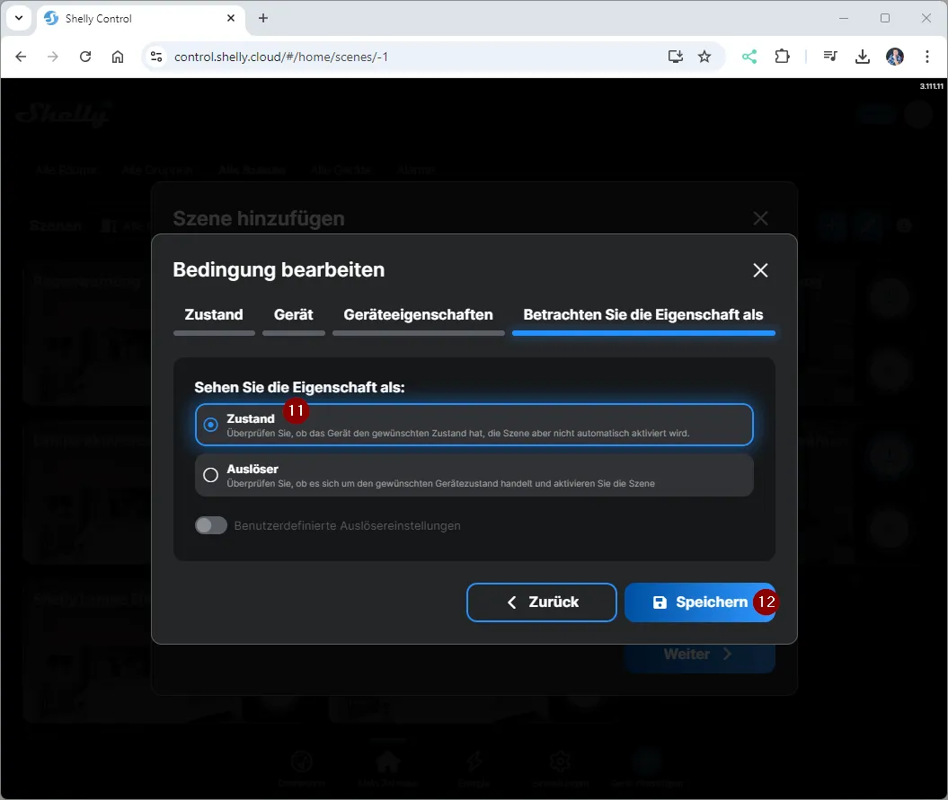Open Chrome three-dot menu

[x=926, y=57]
